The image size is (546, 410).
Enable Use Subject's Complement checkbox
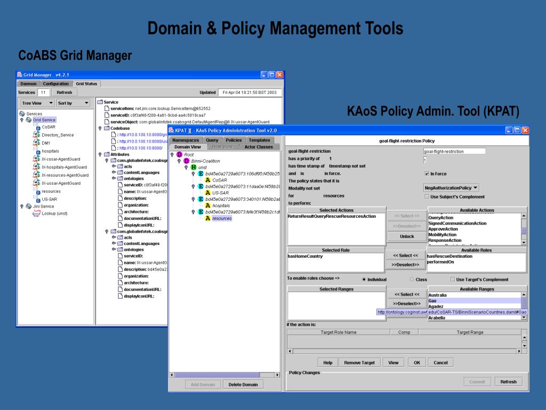tap(427, 196)
